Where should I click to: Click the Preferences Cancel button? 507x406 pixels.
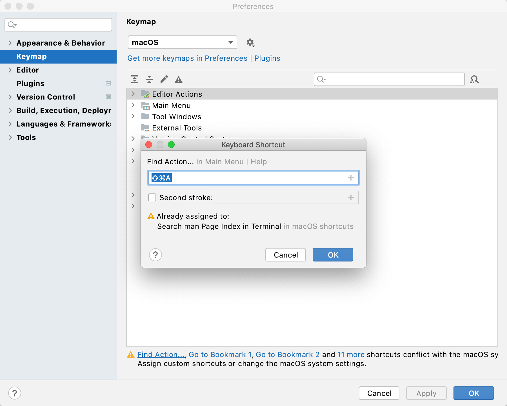[x=379, y=393]
